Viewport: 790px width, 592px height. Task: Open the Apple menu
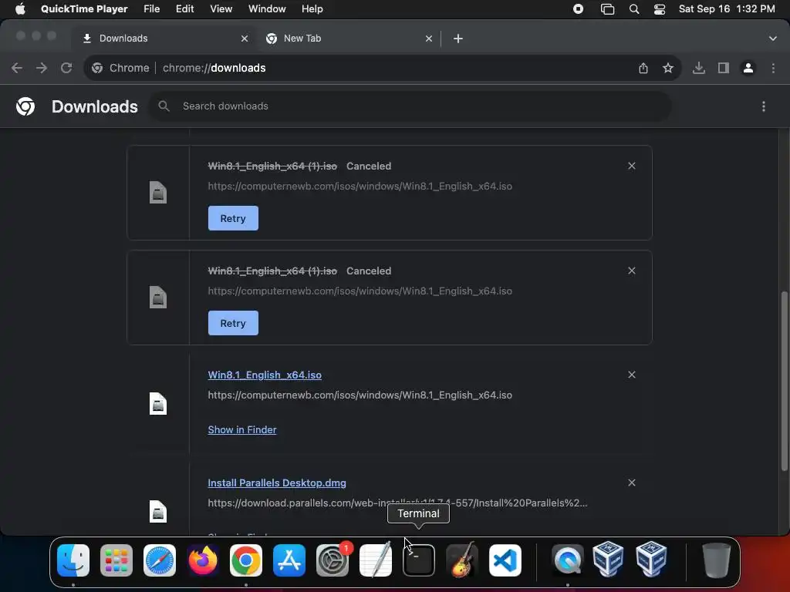(20, 9)
